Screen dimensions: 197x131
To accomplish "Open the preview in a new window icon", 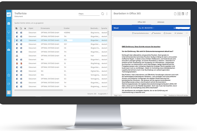I will (187, 14).
